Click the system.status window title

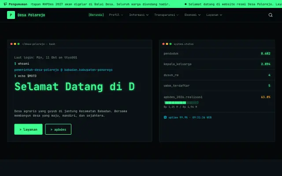pyautogui.click(x=183, y=44)
